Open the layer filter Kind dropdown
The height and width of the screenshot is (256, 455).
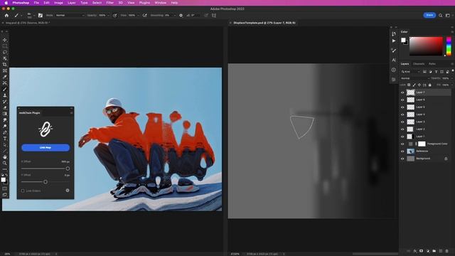click(x=411, y=71)
